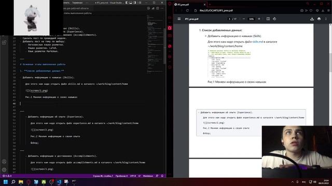Viewport: 332px width, 186px height.
Task: Click the fit-to-page icon in PDF toolbar
Action: click(268, 19)
